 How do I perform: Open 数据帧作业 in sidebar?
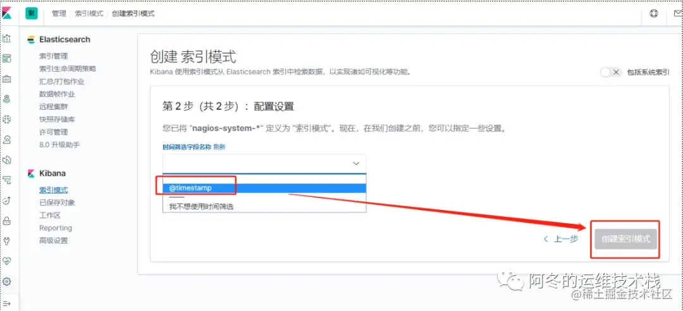(x=57, y=94)
